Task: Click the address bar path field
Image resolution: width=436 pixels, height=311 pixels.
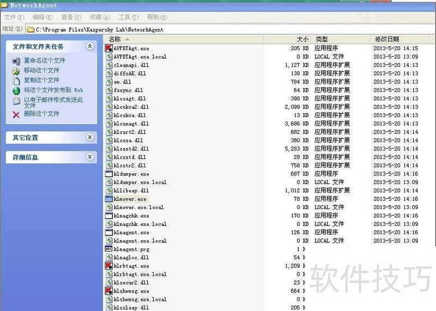Action: click(x=218, y=29)
